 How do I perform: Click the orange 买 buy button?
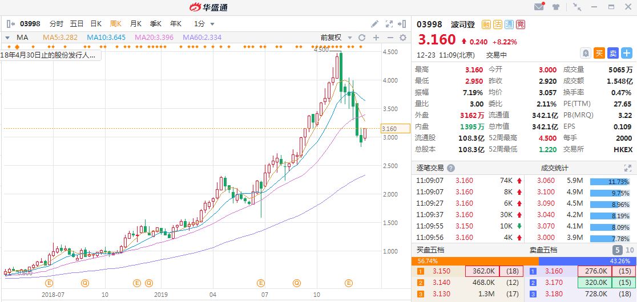599,53
